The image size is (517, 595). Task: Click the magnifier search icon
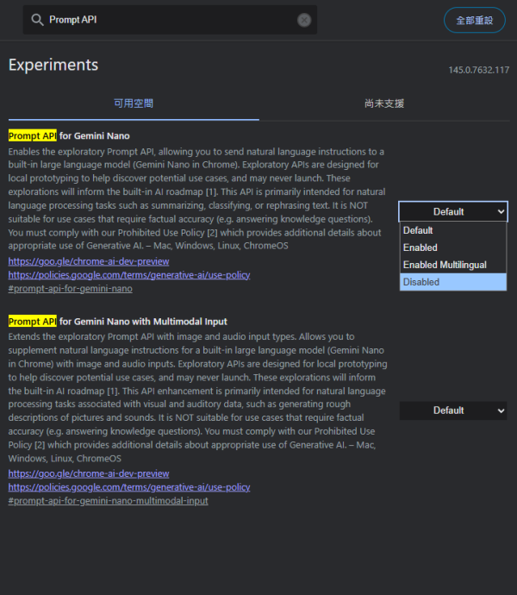coord(37,20)
